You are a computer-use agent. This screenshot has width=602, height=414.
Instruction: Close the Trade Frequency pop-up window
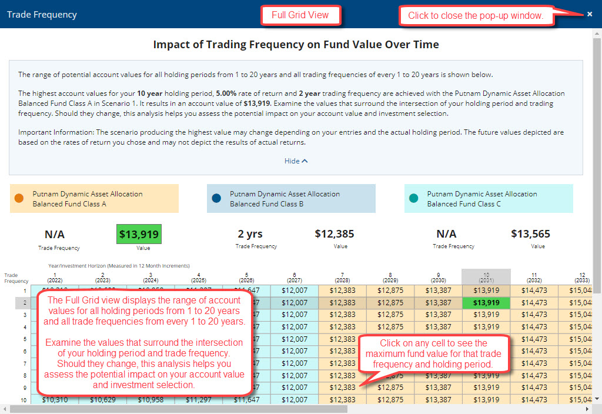590,14
